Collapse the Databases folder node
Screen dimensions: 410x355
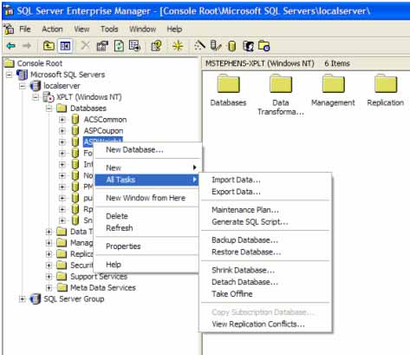(49, 108)
